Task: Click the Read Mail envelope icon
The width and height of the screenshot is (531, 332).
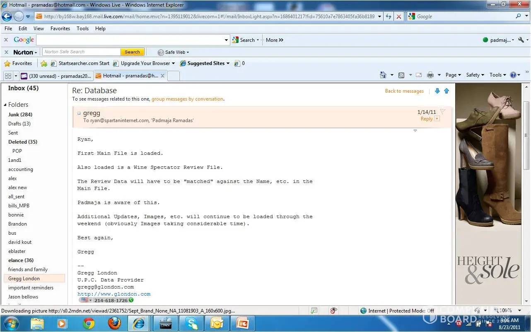Action: (419, 75)
